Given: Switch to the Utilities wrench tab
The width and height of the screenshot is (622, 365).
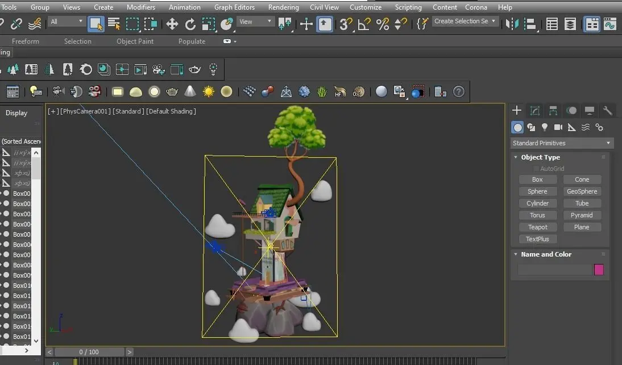Looking at the screenshot, I should point(607,111).
